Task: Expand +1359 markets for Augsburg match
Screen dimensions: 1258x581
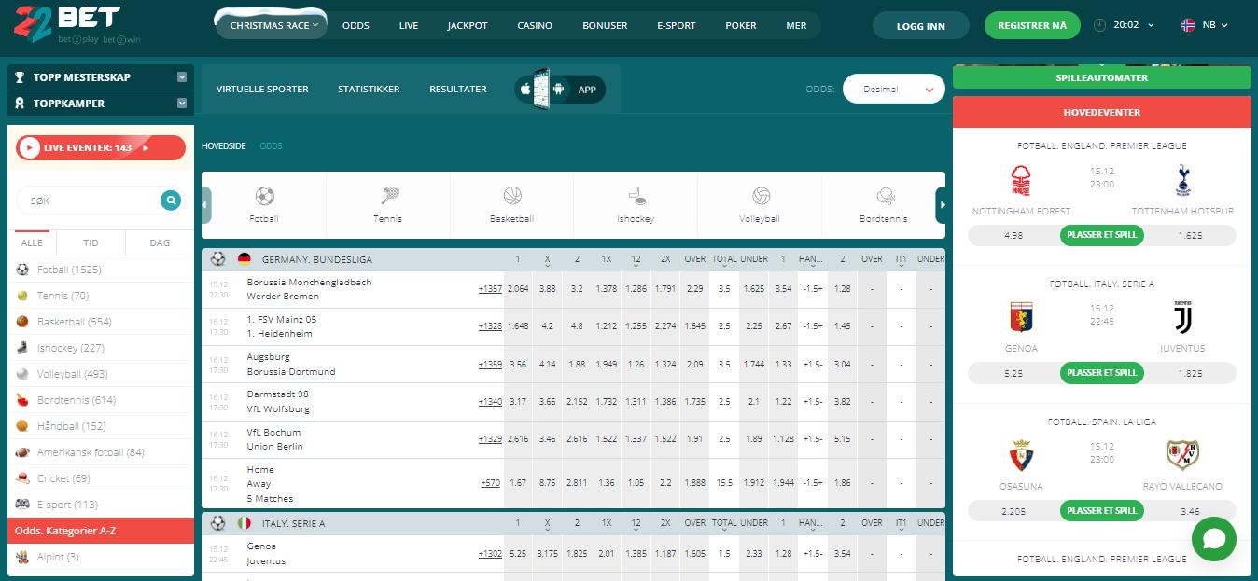Action: click(x=490, y=364)
